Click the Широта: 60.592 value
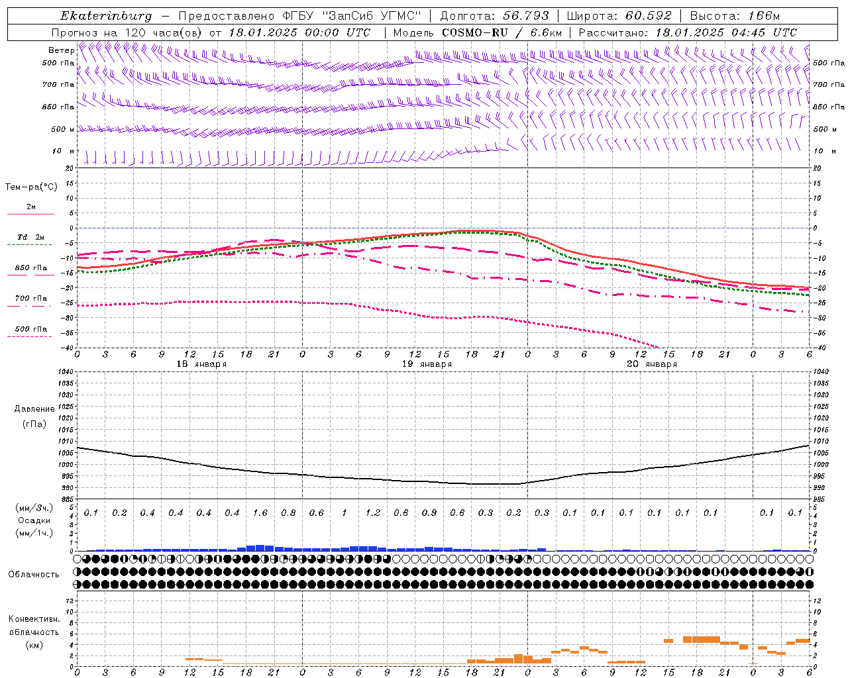This screenshot has width=848, height=678. (619, 16)
